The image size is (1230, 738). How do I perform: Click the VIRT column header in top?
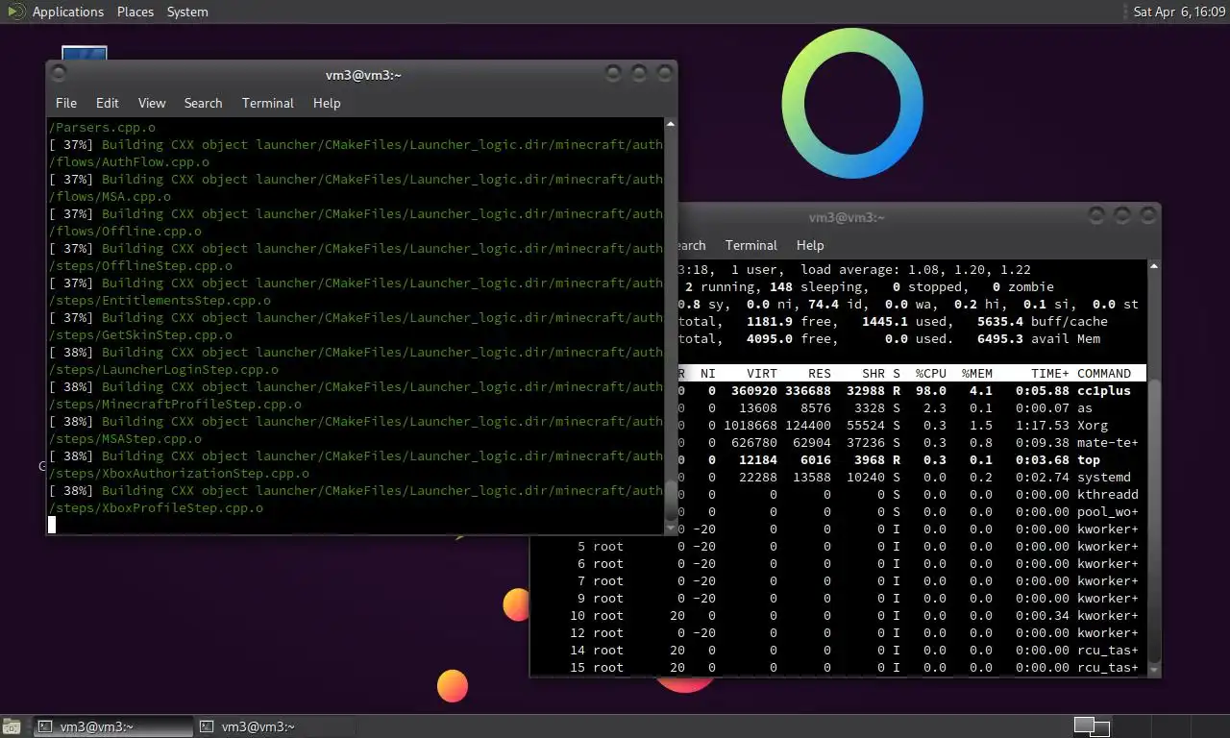(762, 373)
